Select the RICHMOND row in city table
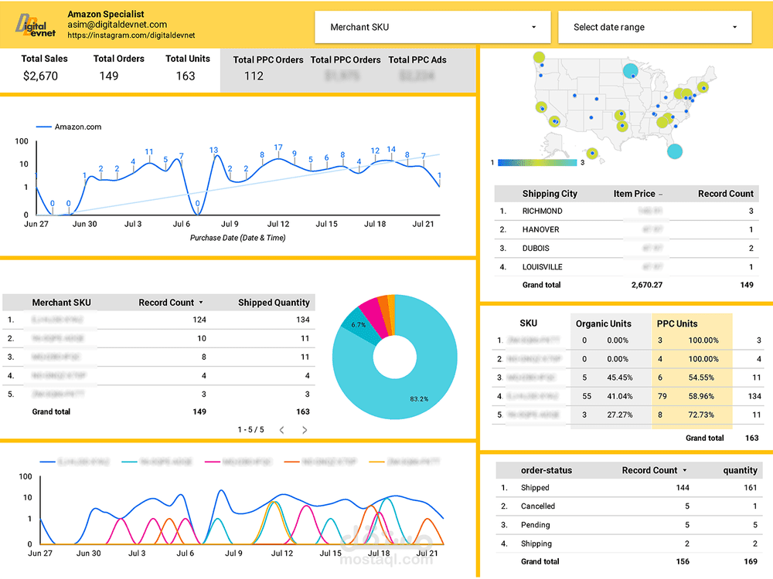Screen dimensions: 773x579 click(627, 211)
